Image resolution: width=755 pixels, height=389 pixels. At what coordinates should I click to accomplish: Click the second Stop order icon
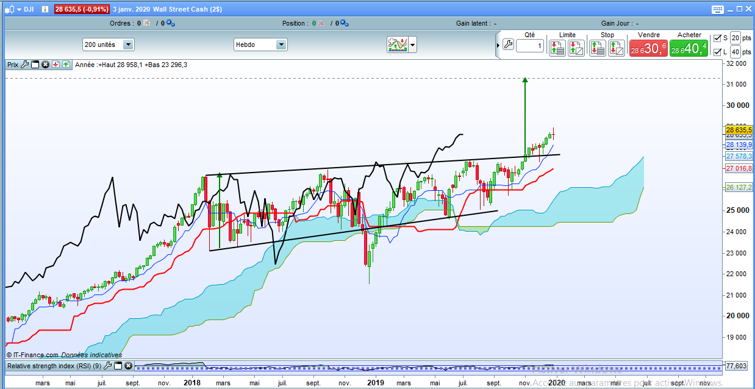point(616,48)
